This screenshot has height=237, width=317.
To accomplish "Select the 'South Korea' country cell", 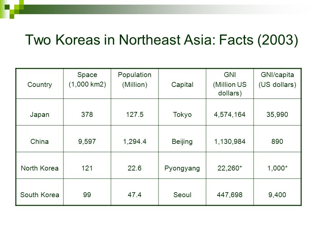I will (40, 192).
